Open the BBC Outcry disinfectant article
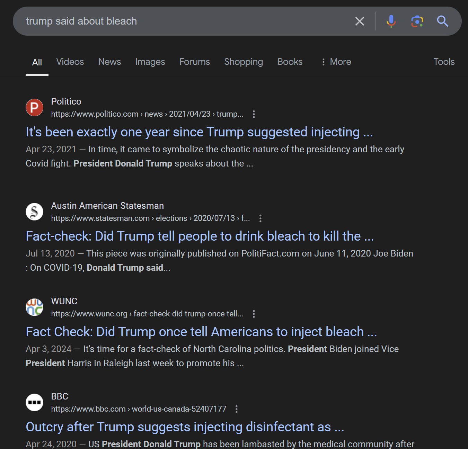The width and height of the screenshot is (468, 449). (185, 427)
